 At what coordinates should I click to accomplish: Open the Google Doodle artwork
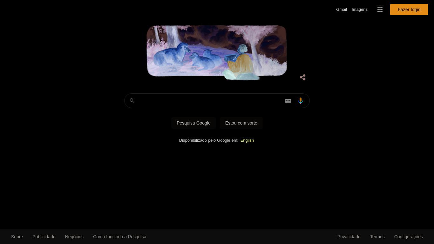217,52
